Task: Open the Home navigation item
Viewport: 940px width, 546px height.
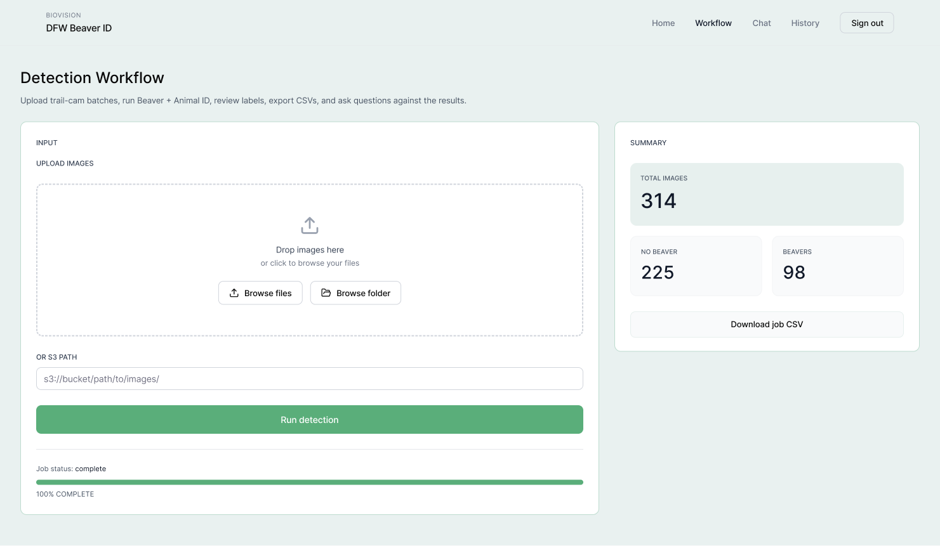Action: tap(663, 23)
